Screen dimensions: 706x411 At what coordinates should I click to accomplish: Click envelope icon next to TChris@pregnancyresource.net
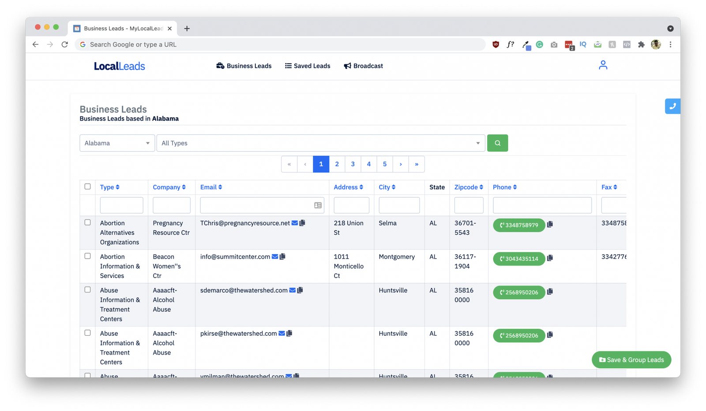click(295, 223)
